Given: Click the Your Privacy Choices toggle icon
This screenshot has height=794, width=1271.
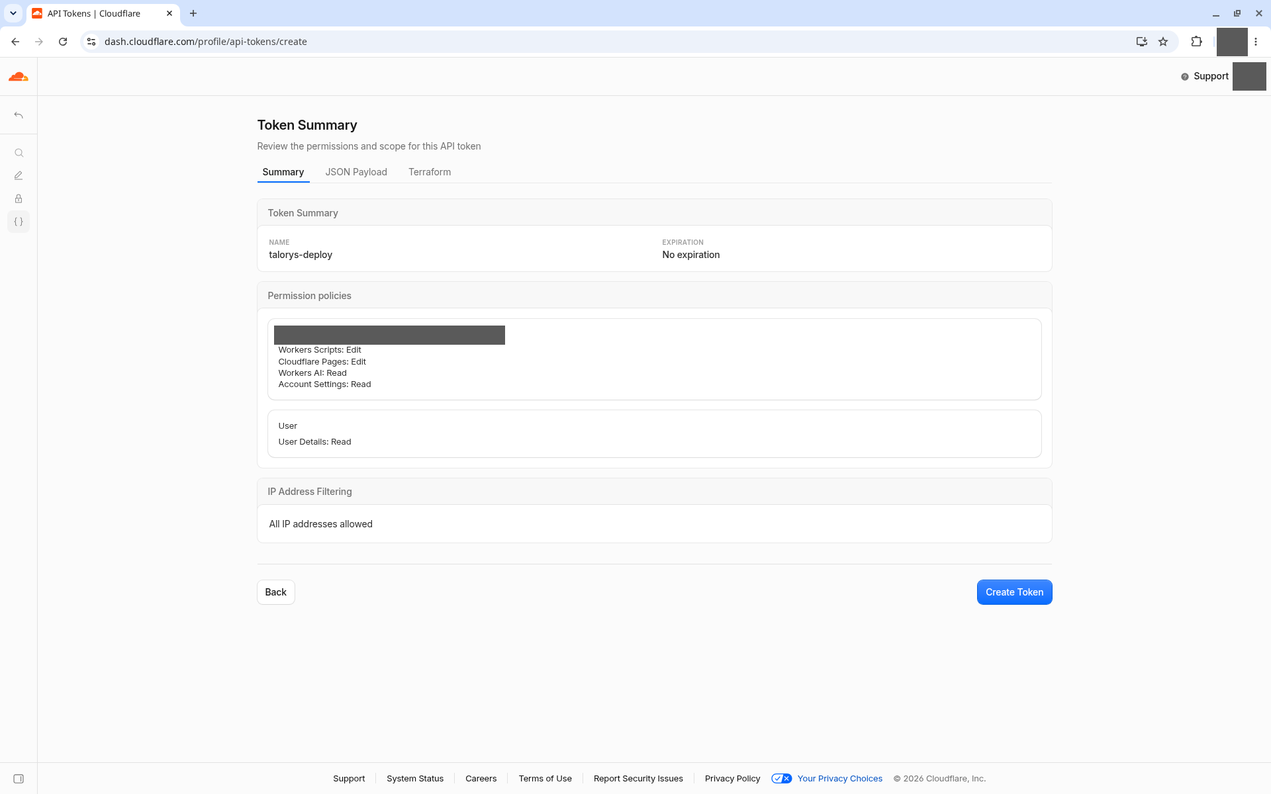Looking at the screenshot, I should pos(782,779).
